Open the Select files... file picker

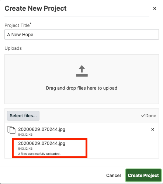click(x=23, y=116)
